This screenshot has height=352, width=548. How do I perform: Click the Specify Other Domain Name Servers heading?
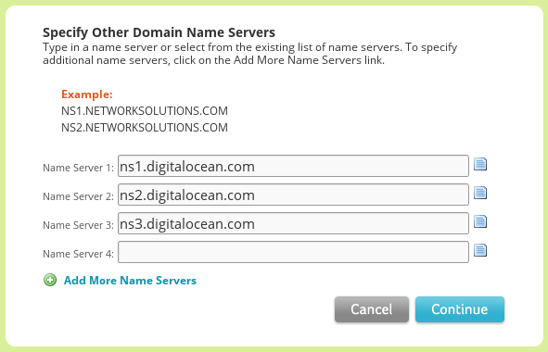click(x=159, y=32)
